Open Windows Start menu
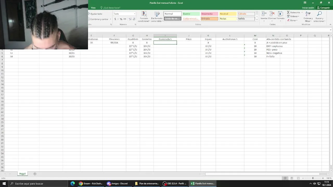The width and height of the screenshot is (333, 187). tap(4, 183)
